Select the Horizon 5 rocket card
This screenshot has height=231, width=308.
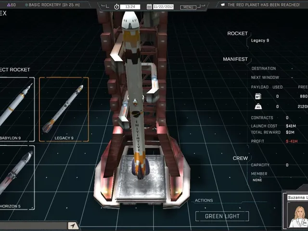point(17,178)
